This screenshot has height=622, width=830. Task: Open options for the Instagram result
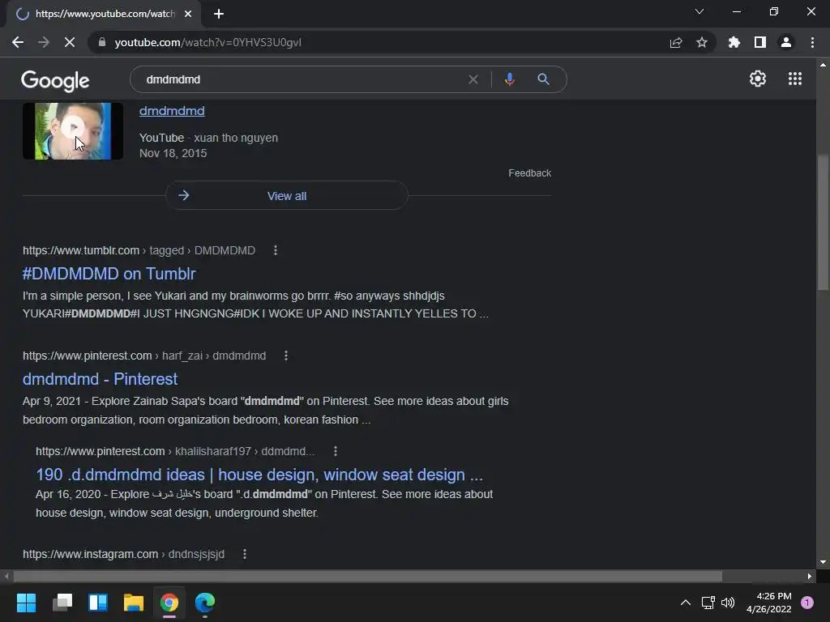tap(244, 554)
